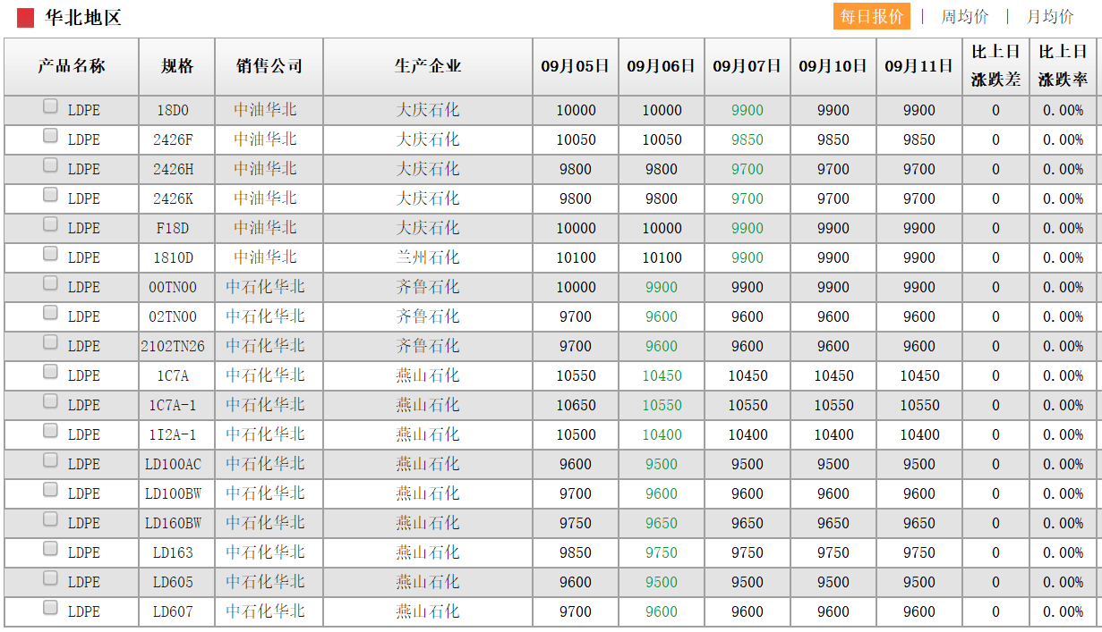The height and width of the screenshot is (632, 1102).
Task: Enable checkbox for 00TN00 row
Action: (51, 283)
